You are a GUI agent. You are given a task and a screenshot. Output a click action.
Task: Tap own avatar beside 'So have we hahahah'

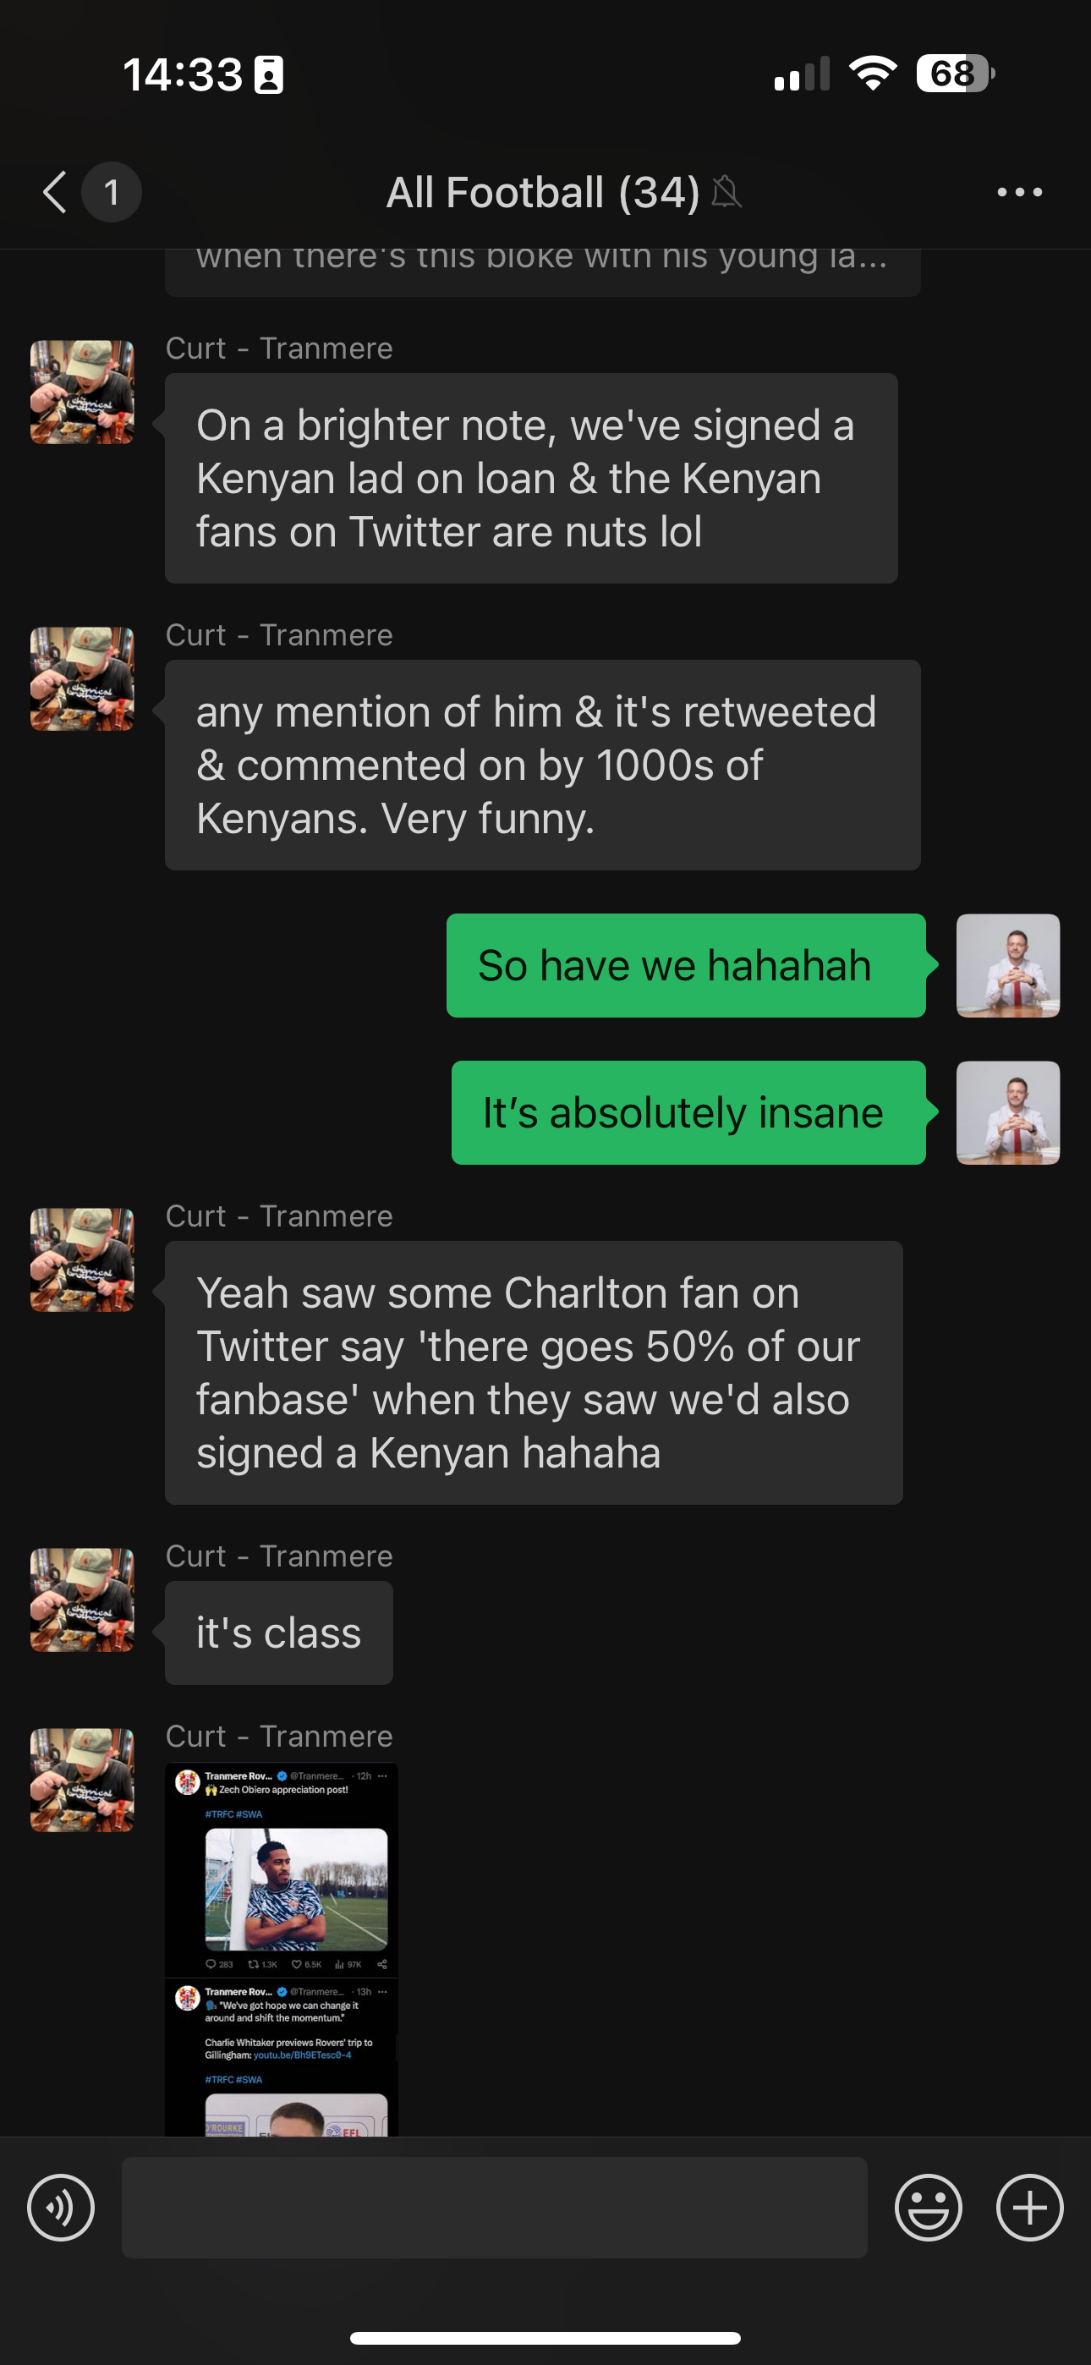(x=1007, y=965)
